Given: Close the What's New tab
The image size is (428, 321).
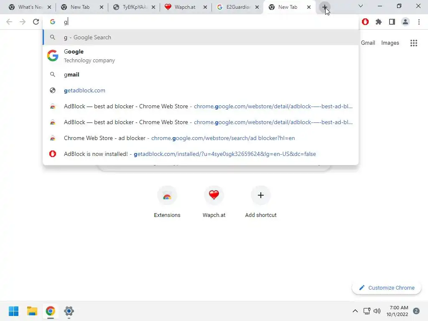Looking at the screenshot, I should pyautogui.click(x=49, y=7).
